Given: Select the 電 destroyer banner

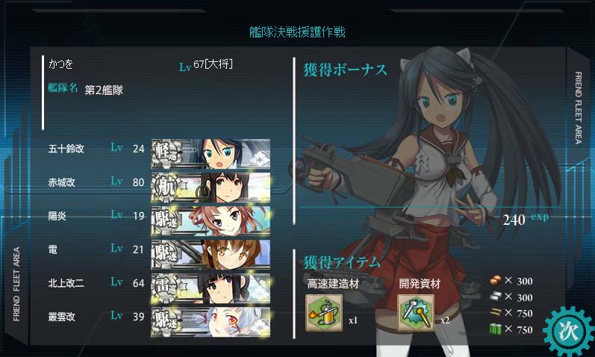Looking at the screenshot, I should click(211, 255).
